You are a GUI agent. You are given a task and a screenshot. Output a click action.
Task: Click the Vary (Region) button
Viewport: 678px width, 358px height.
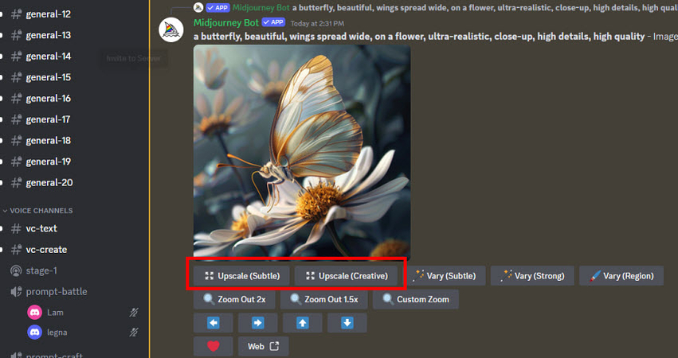(621, 276)
